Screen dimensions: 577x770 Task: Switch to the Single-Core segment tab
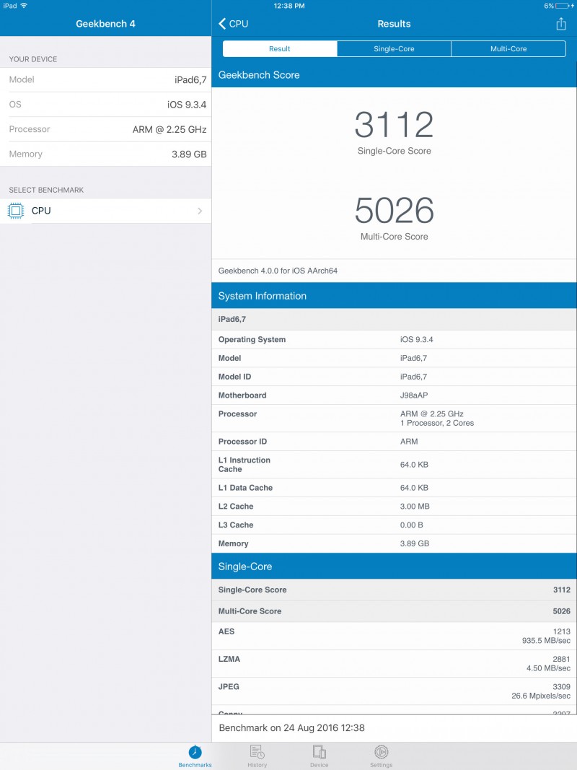point(394,48)
